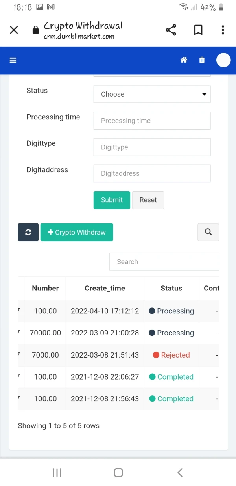The image size is (236, 486).
Task: Tap the Android back button
Action: click(x=180, y=473)
